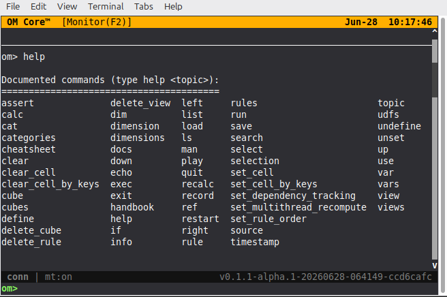This screenshot has width=447, height=297.
Task: Click the 'echo' command
Action: coord(121,172)
